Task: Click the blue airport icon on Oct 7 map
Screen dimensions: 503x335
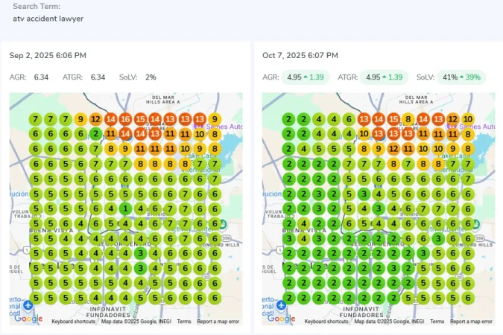Action: 281,305
